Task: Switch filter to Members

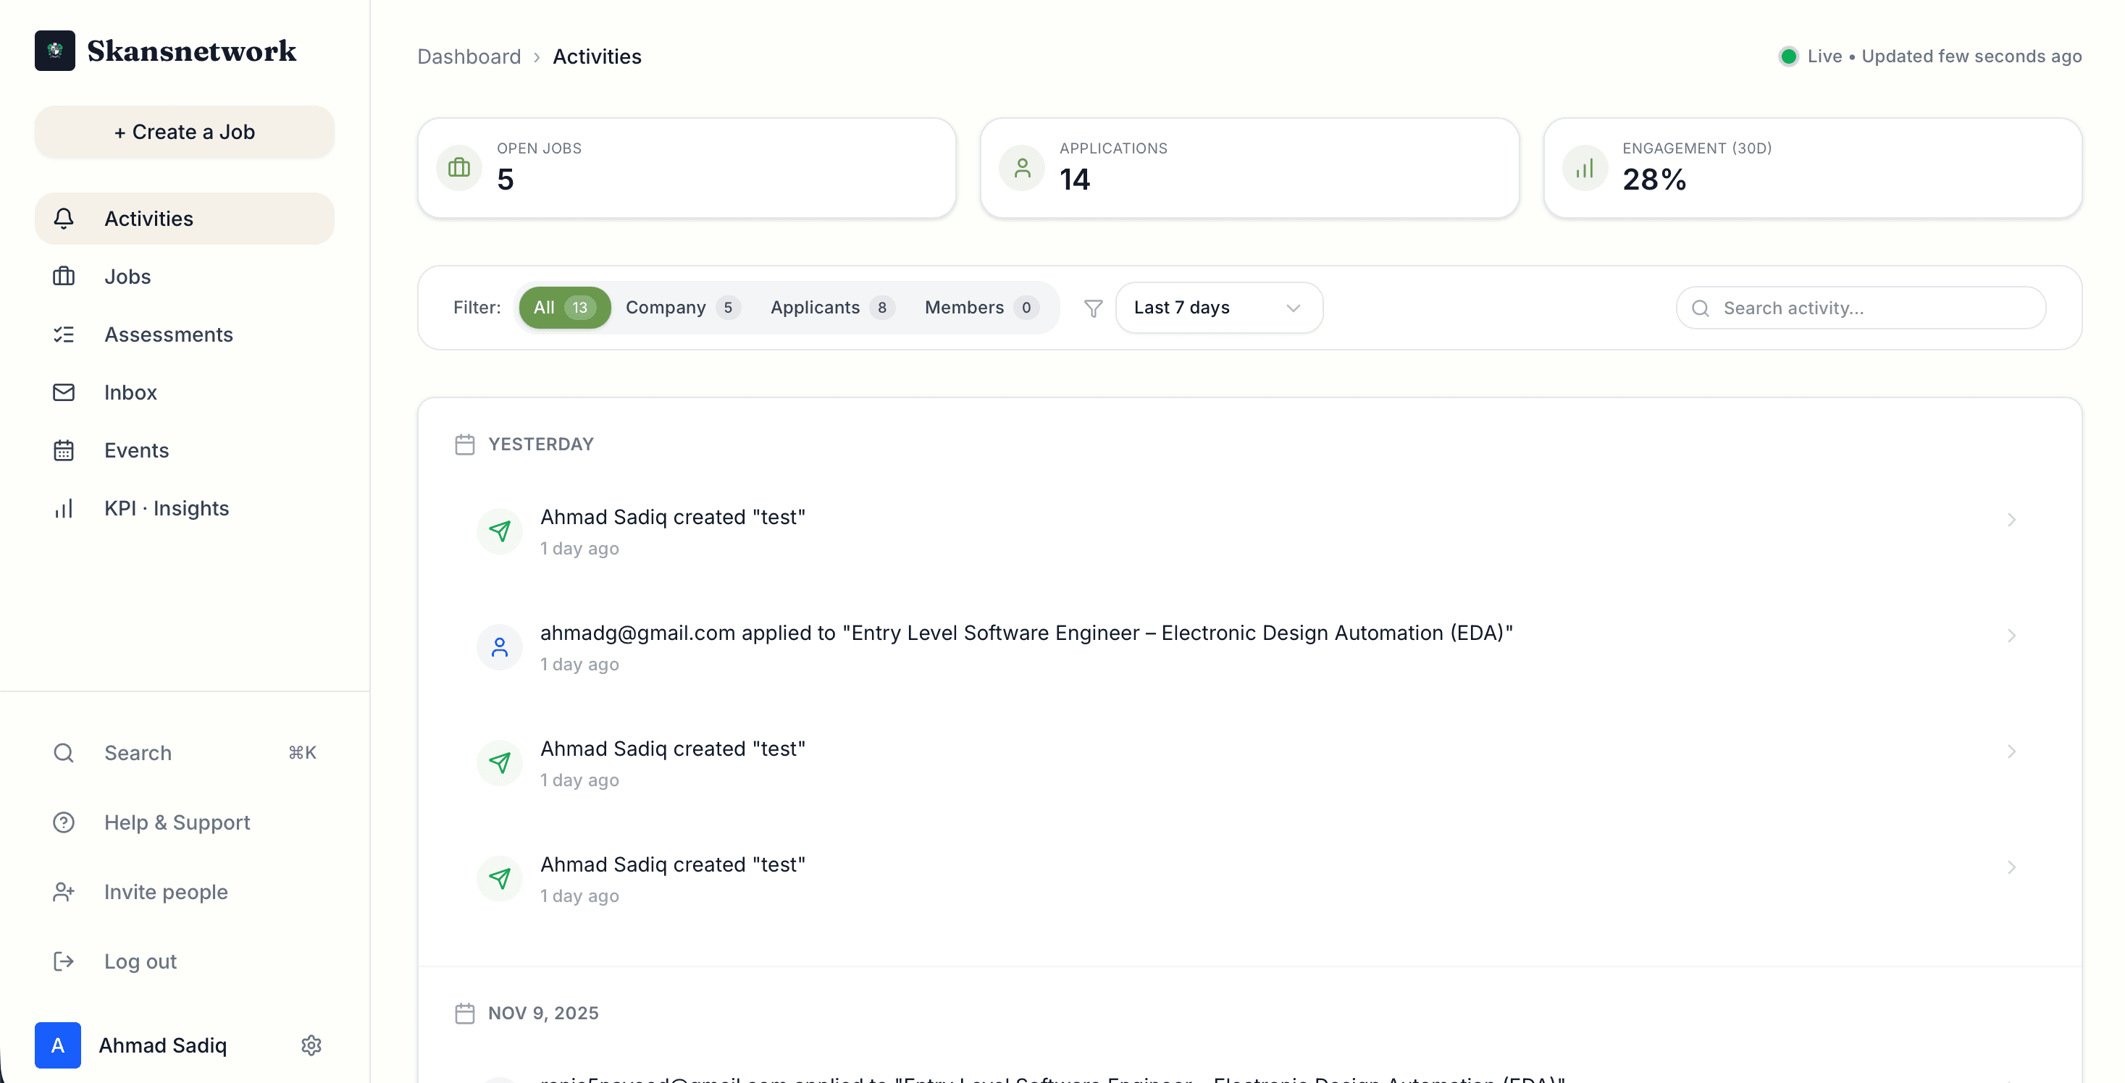Action: pyautogui.click(x=980, y=308)
